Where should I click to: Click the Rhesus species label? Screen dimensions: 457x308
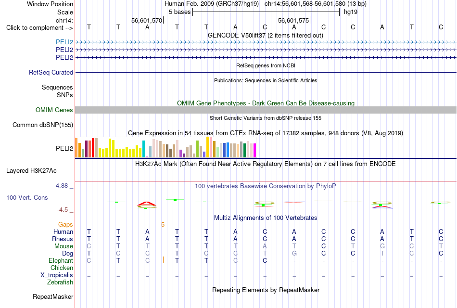(x=63, y=239)
